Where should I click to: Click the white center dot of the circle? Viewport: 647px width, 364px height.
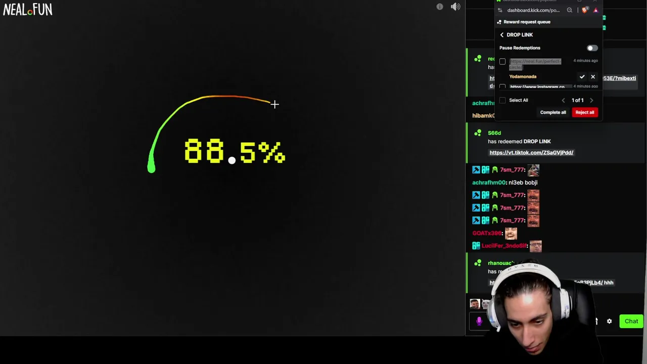click(232, 160)
